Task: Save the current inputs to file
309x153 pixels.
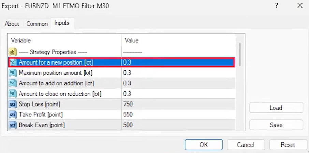Action: pyautogui.click(x=276, y=125)
